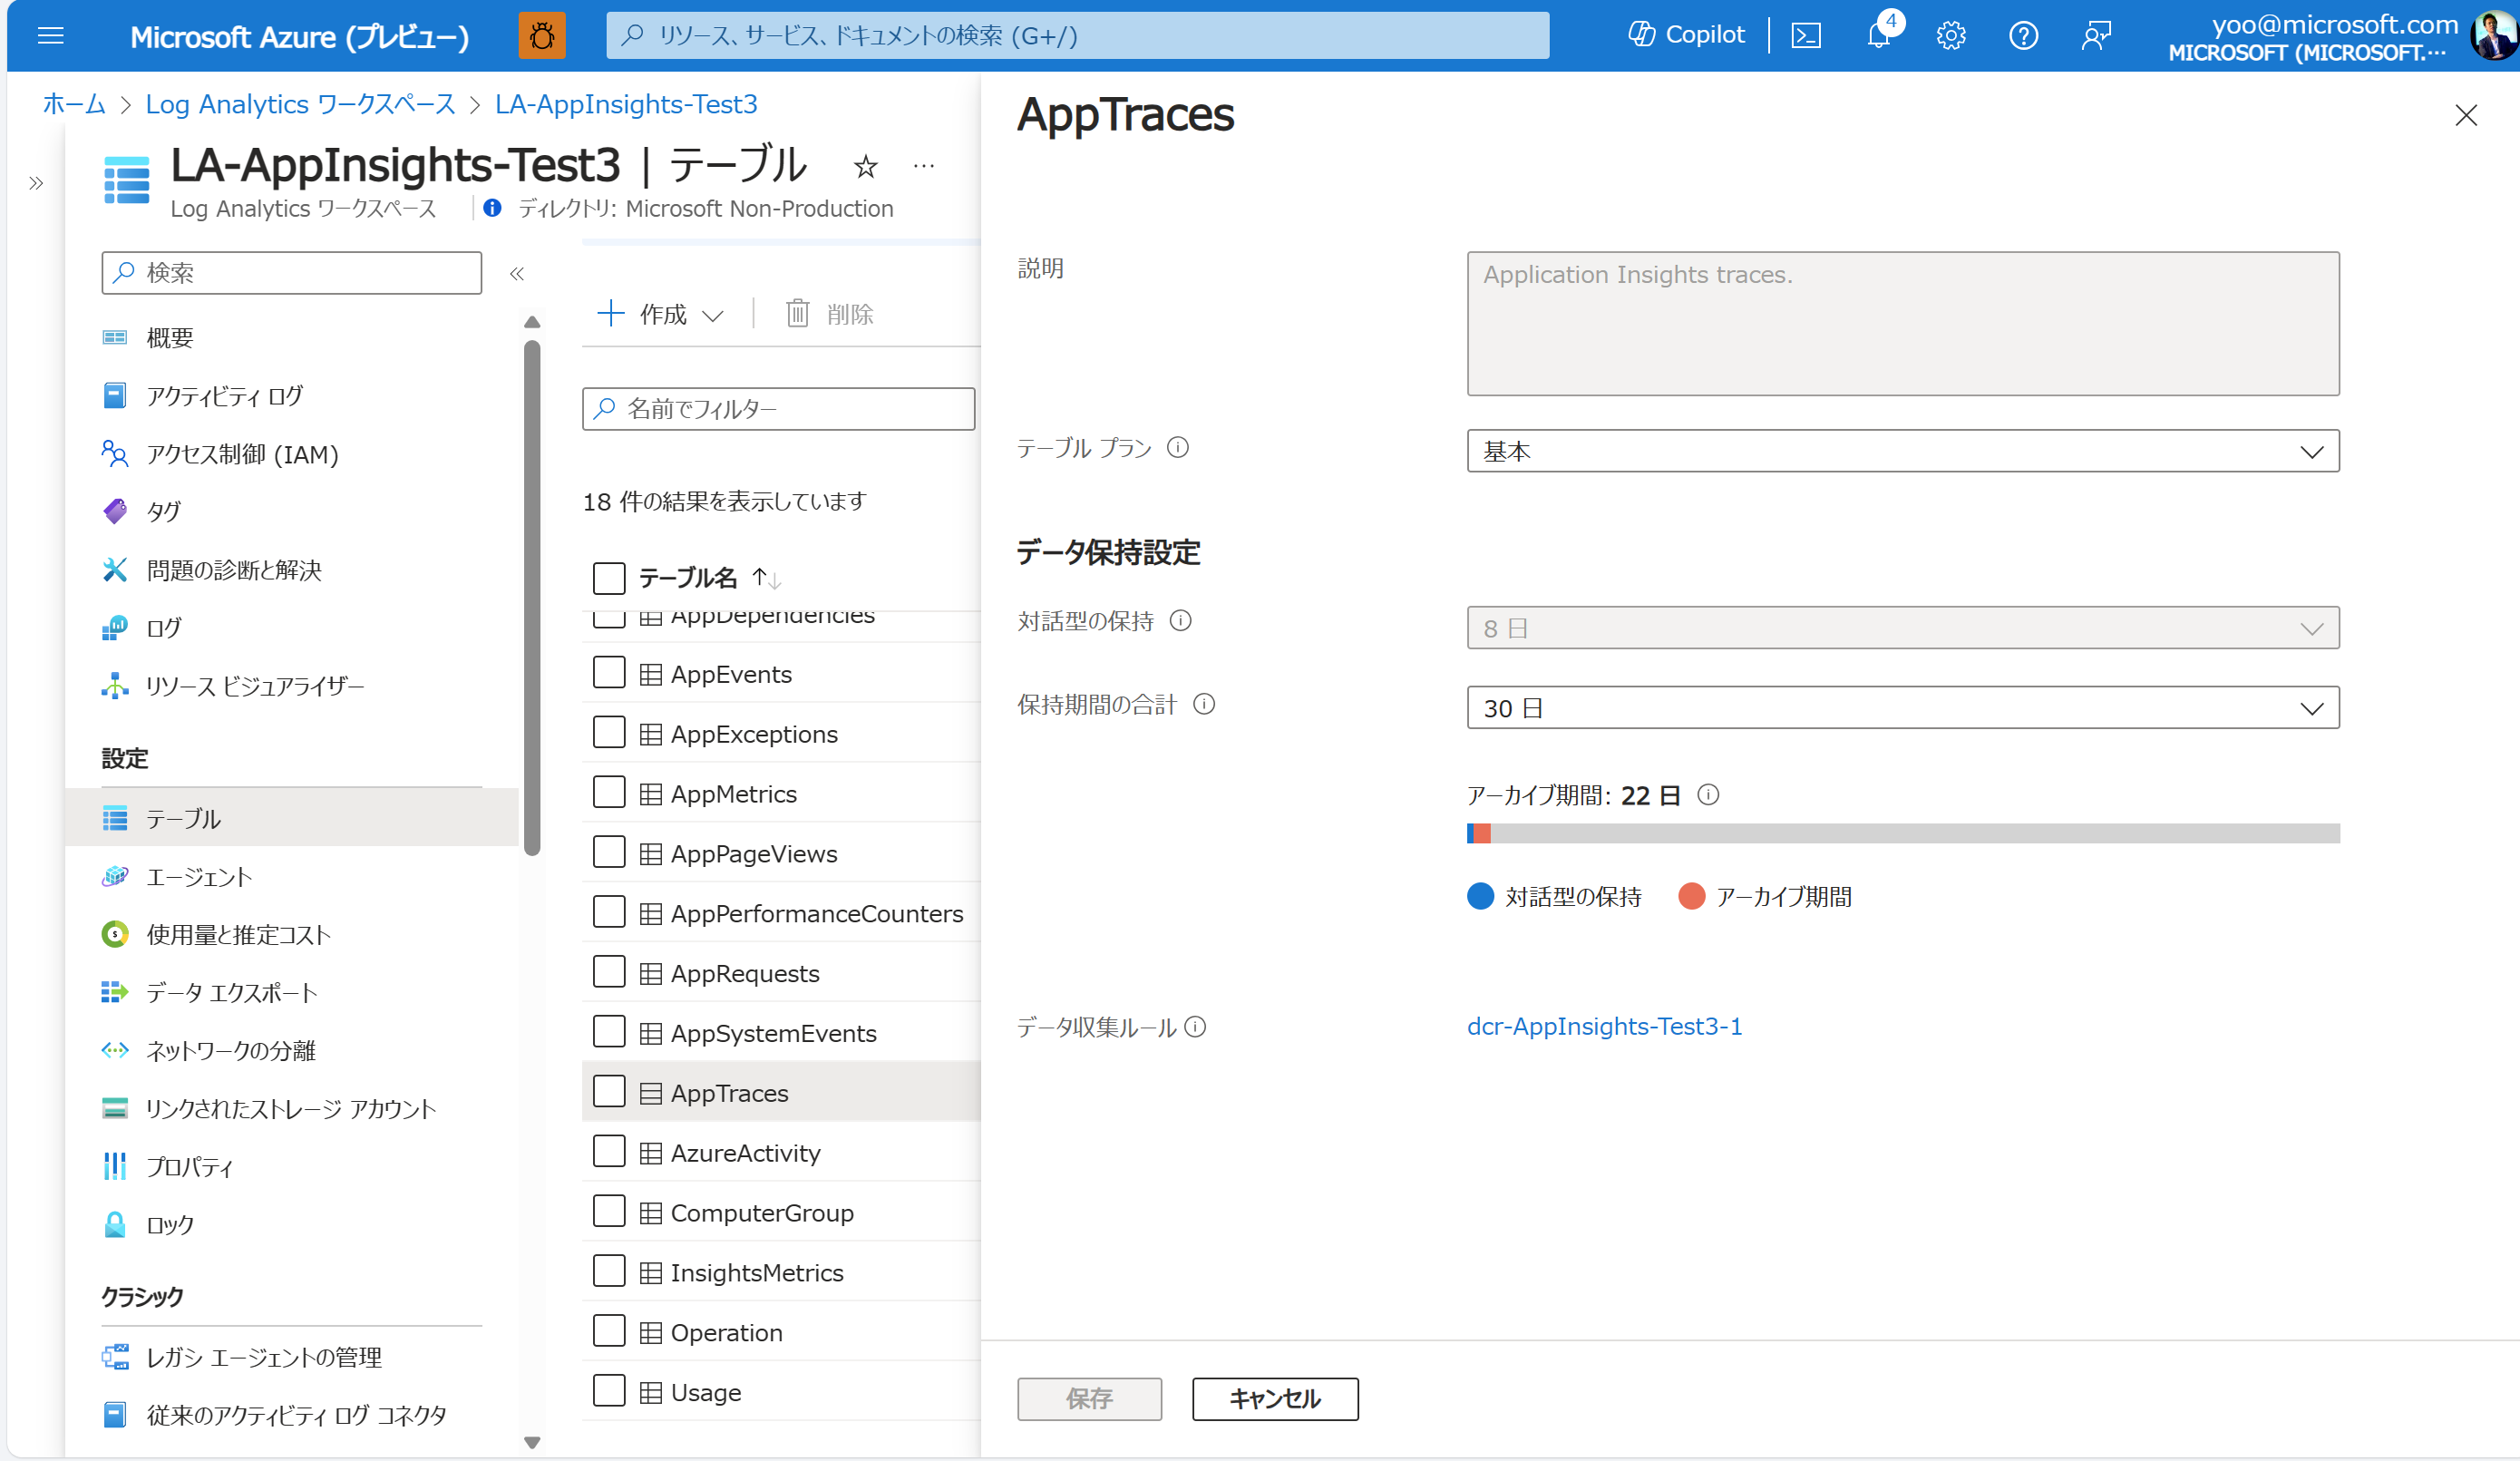This screenshot has width=2520, height=1461.
Task: Cancel with the キャンセル button
Action: 1274,1399
